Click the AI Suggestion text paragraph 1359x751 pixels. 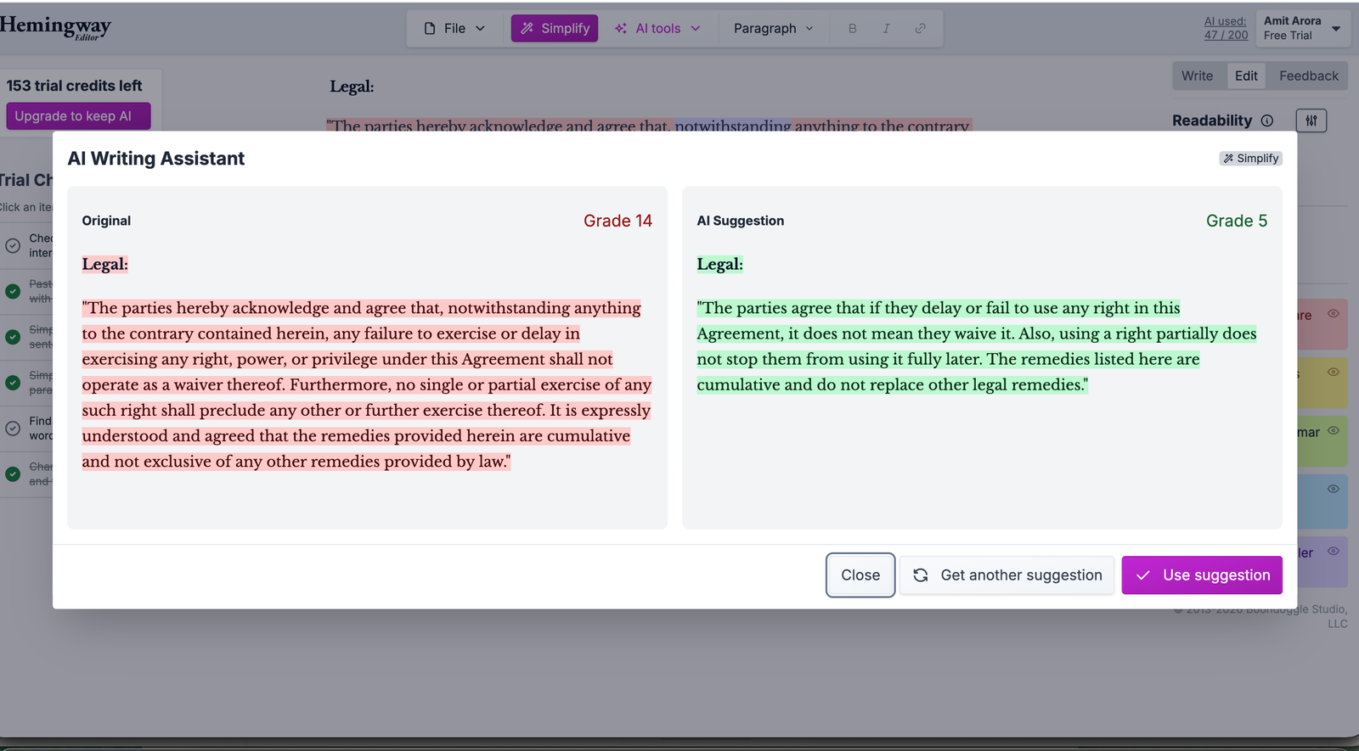click(x=977, y=346)
